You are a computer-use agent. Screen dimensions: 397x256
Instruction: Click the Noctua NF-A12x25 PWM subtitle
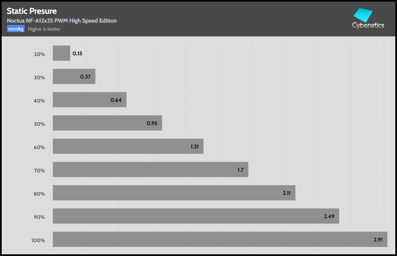coord(62,21)
